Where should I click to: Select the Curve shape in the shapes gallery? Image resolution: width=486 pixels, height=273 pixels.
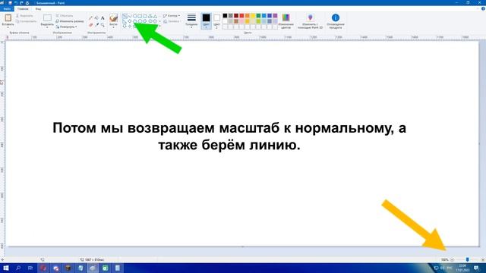(130, 16)
